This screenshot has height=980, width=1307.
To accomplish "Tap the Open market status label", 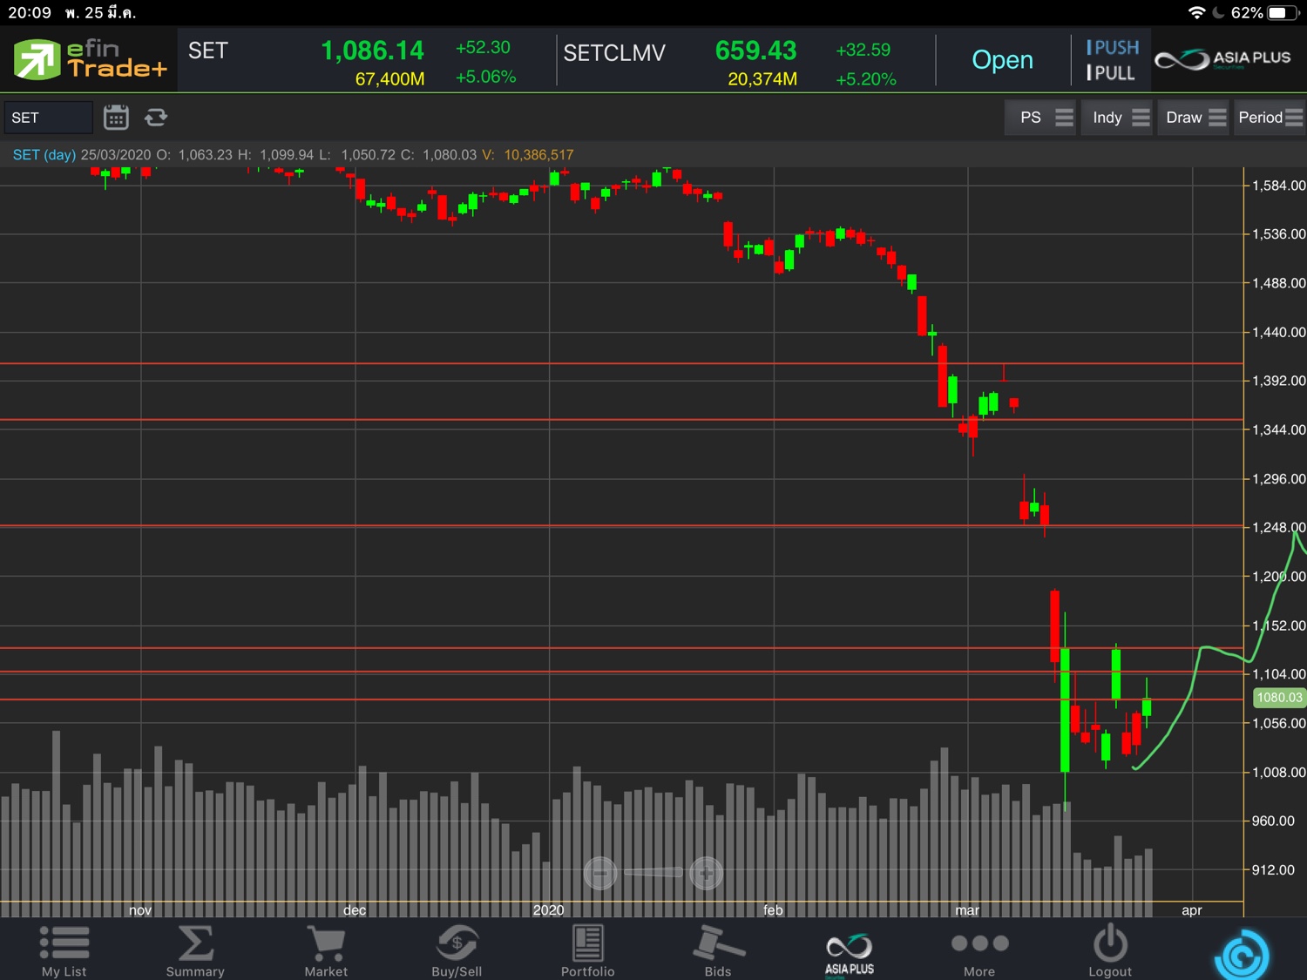I will click(1002, 60).
